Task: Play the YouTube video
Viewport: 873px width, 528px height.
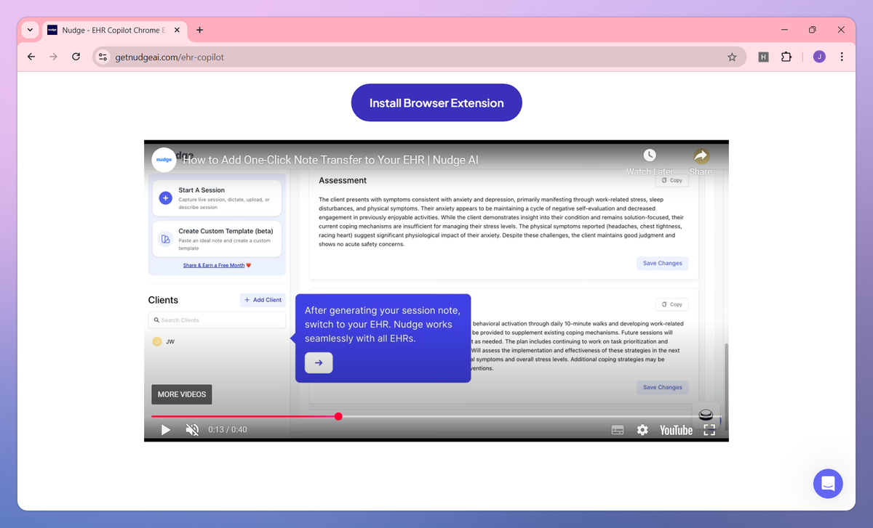Action: coord(165,430)
